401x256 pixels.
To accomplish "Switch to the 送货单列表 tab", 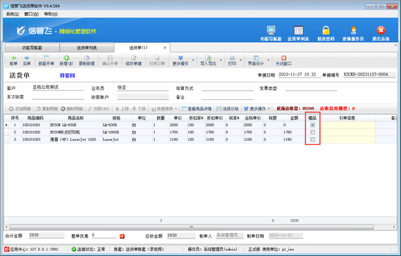I will 87,48.
